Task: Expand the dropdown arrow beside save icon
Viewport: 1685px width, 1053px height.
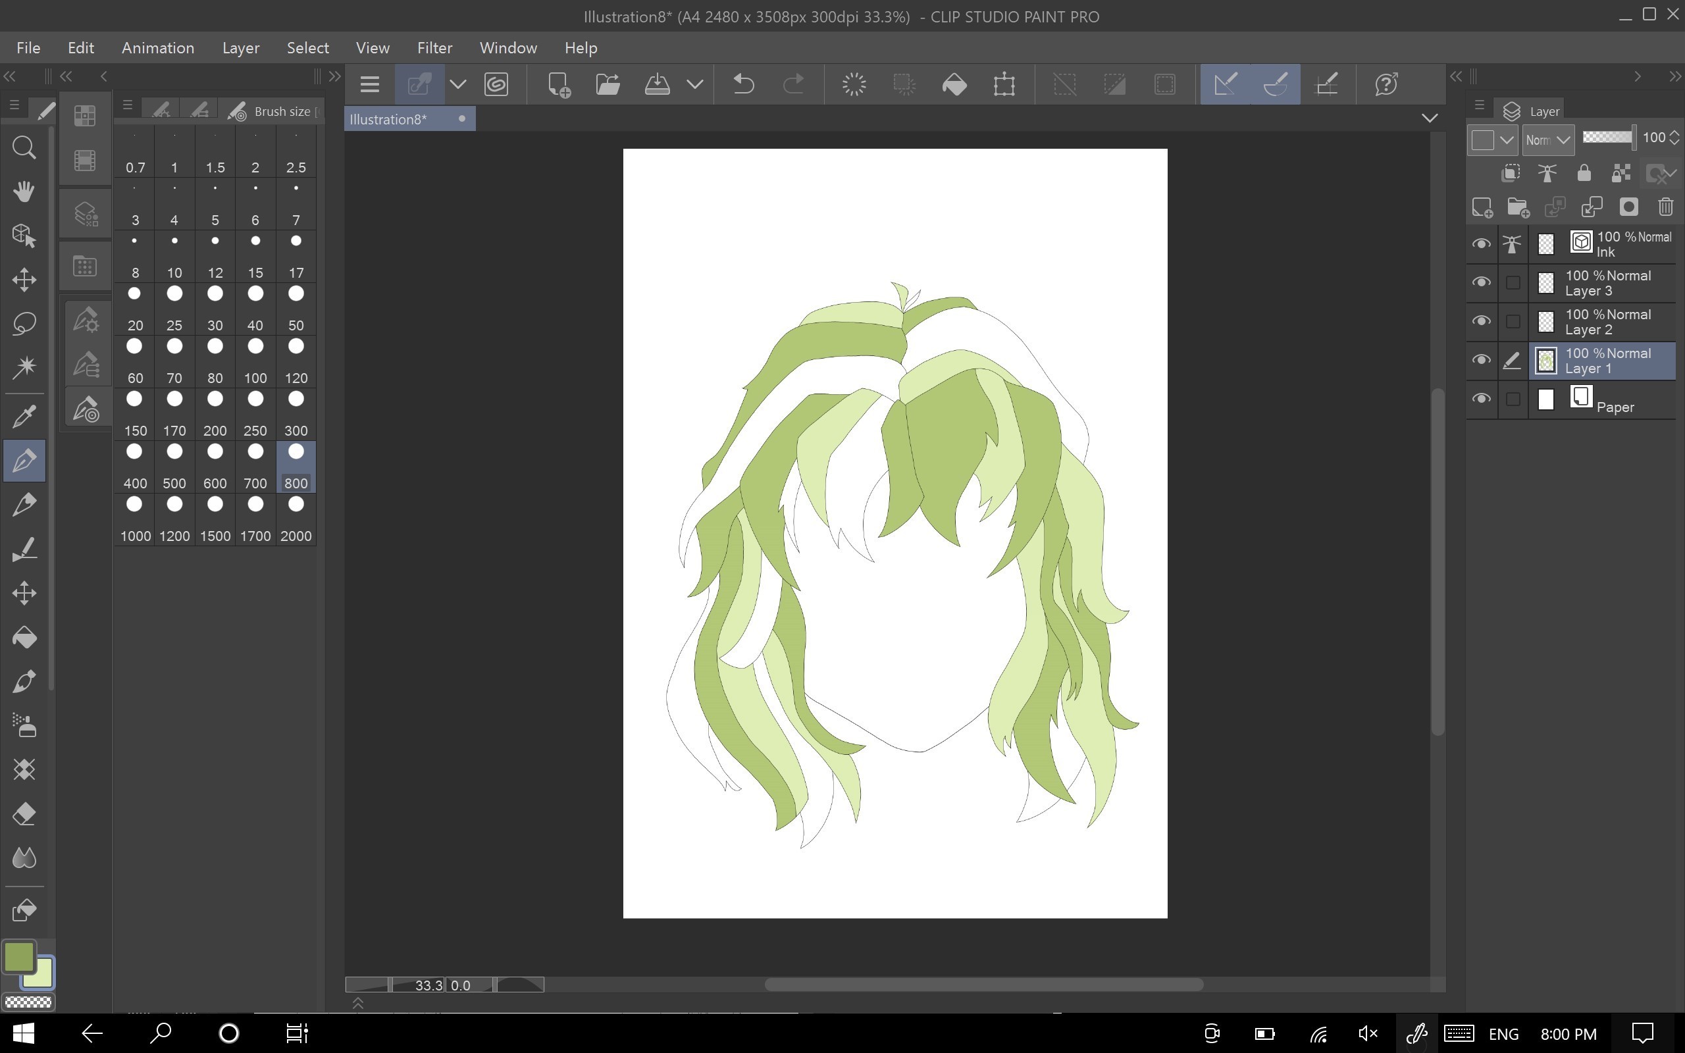Action: (694, 84)
